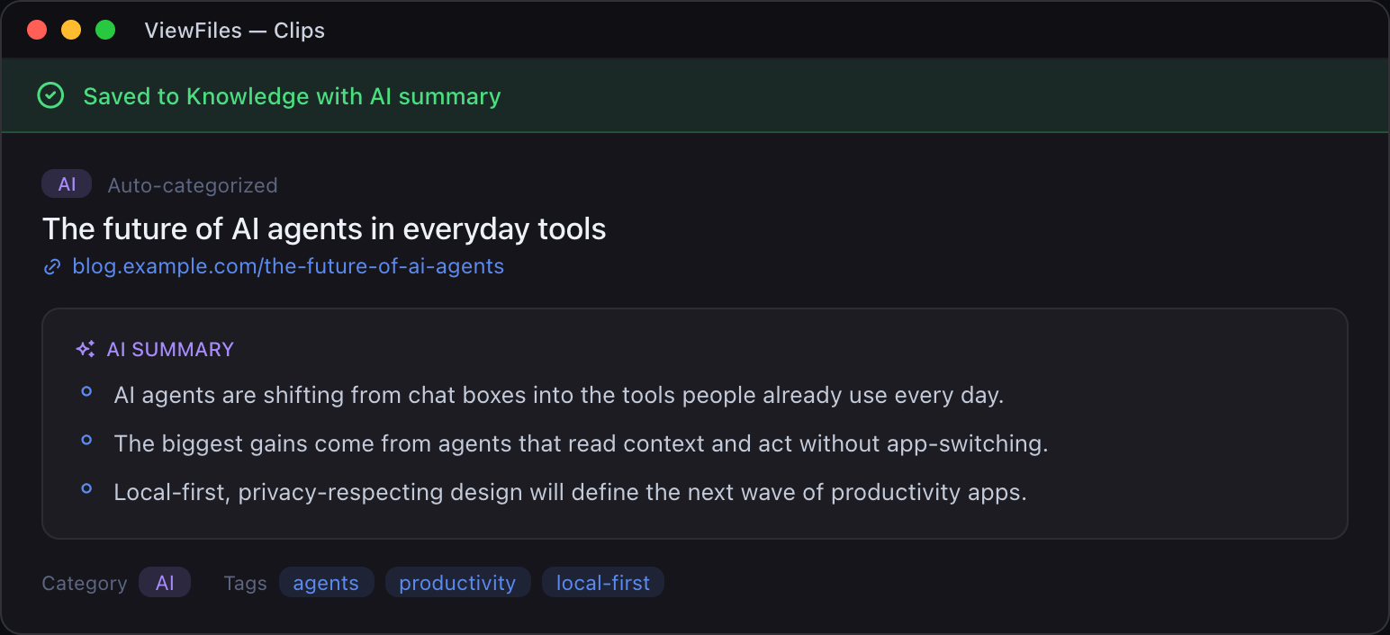Image resolution: width=1390 pixels, height=635 pixels.
Task: Click the sparkle icon next to AI SUMMARY
Action: point(86,349)
